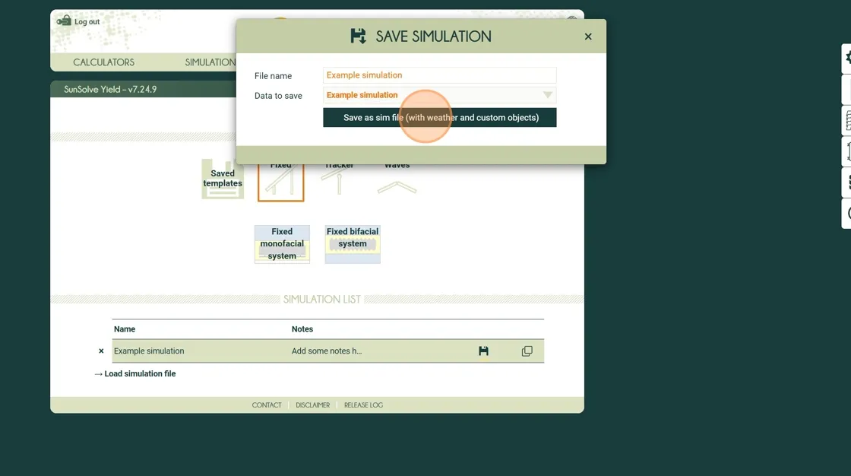Click the File name input field
This screenshot has width=851, height=476.
439,75
